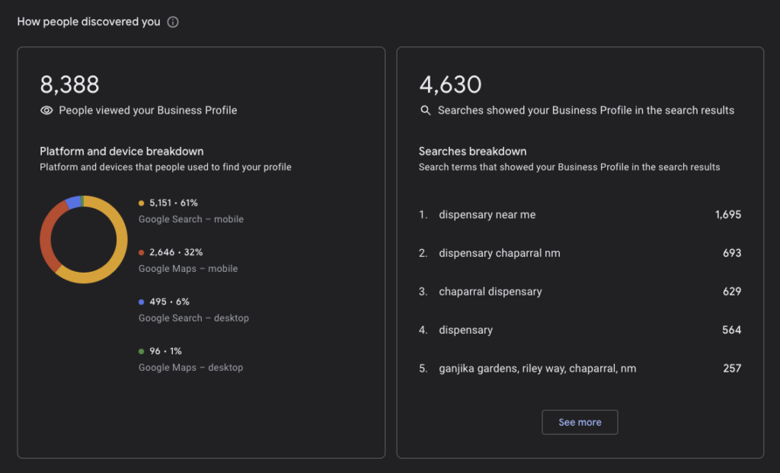This screenshot has height=473, width=780.
Task: Click the 'Google Search – mobile' legend label
Action: (x=190, y=219)
